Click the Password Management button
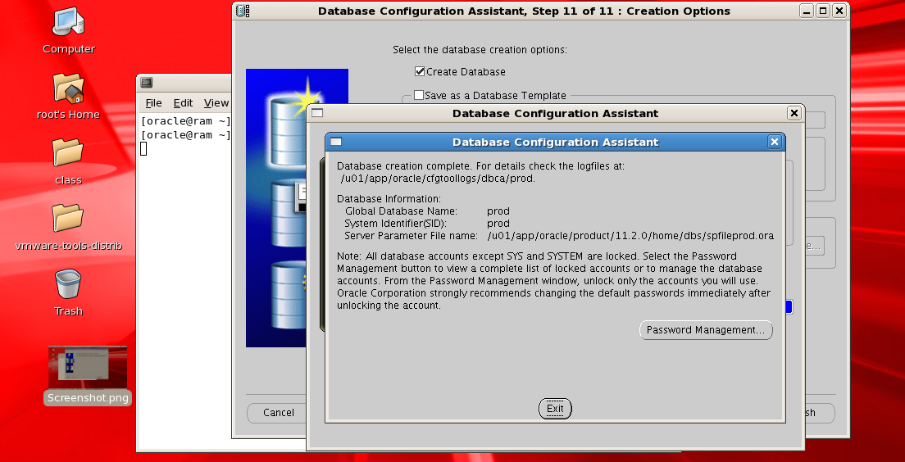 click(x=706, y=330)
